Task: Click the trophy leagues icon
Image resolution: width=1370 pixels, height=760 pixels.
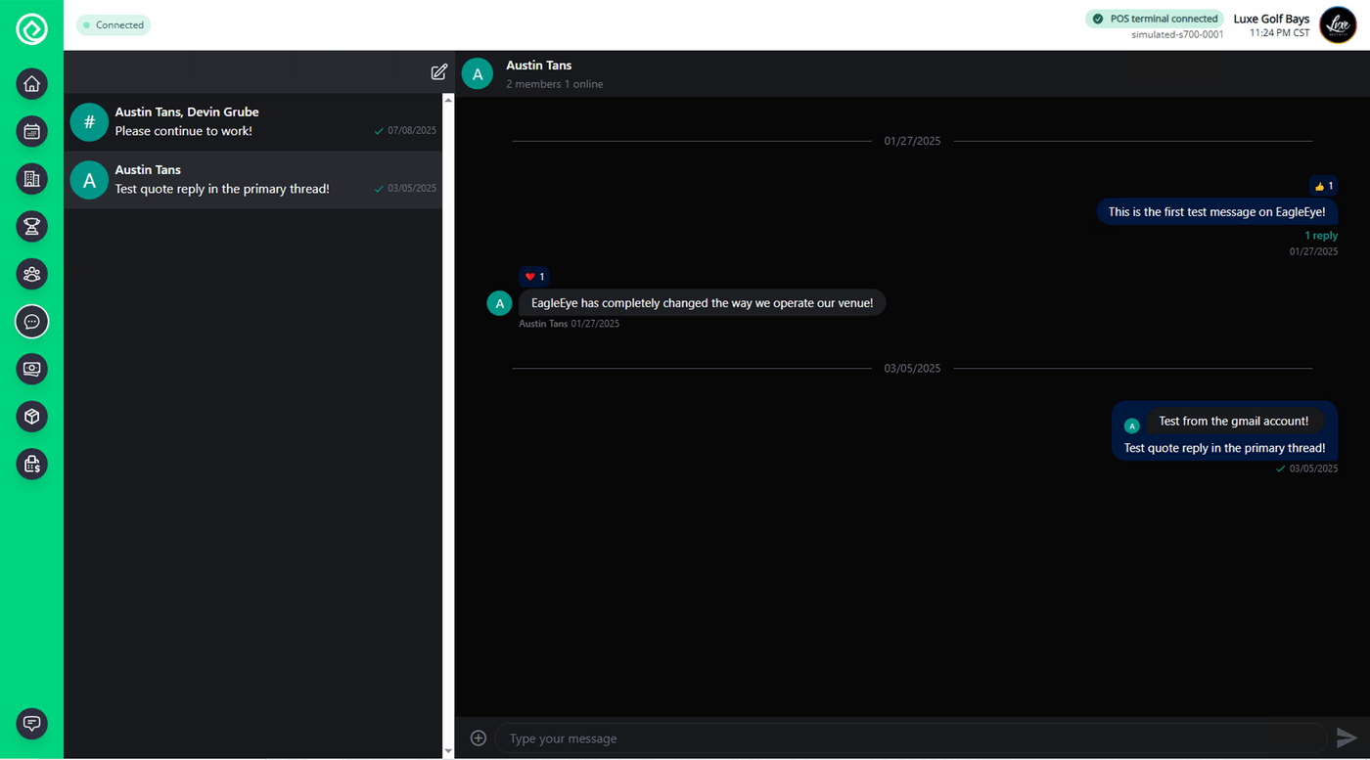Action: point(31,226)
